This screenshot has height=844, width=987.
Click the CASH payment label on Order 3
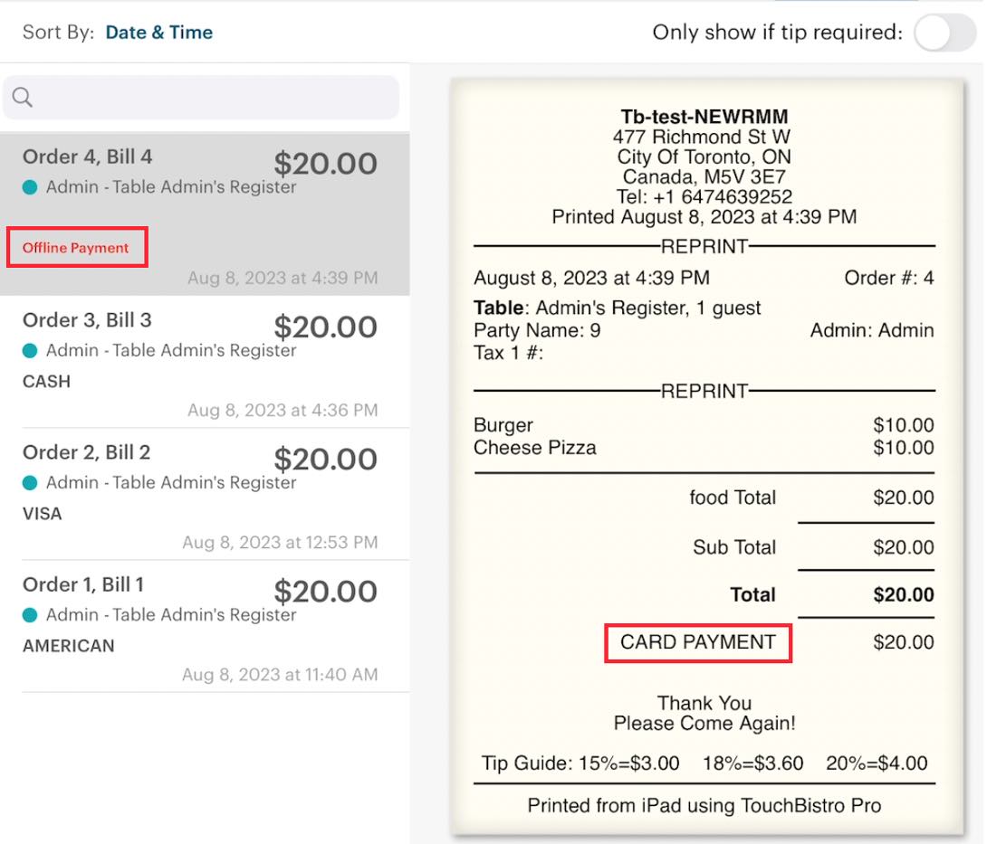click(x=46, y=381)
